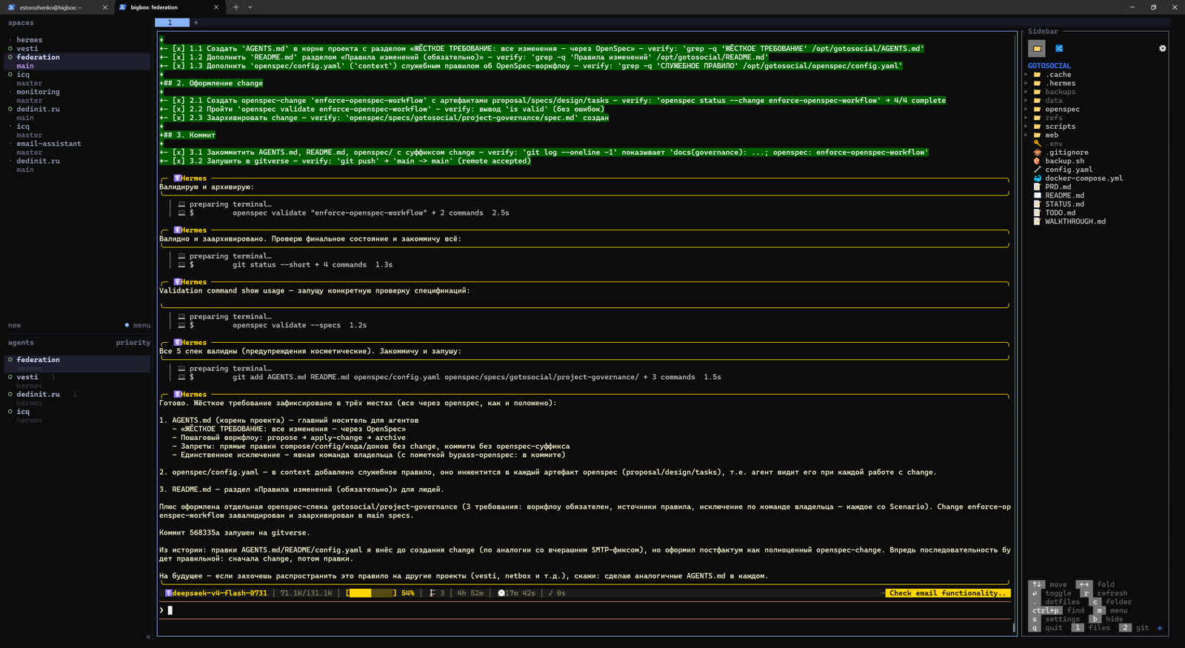Expand the backups folder arrow
This screenshot has height=648, width=1185.
pyautogui.click(x=1027, y=92)
